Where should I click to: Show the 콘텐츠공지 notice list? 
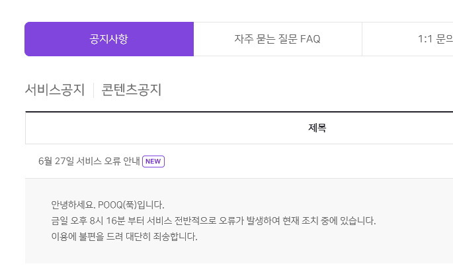132,89
